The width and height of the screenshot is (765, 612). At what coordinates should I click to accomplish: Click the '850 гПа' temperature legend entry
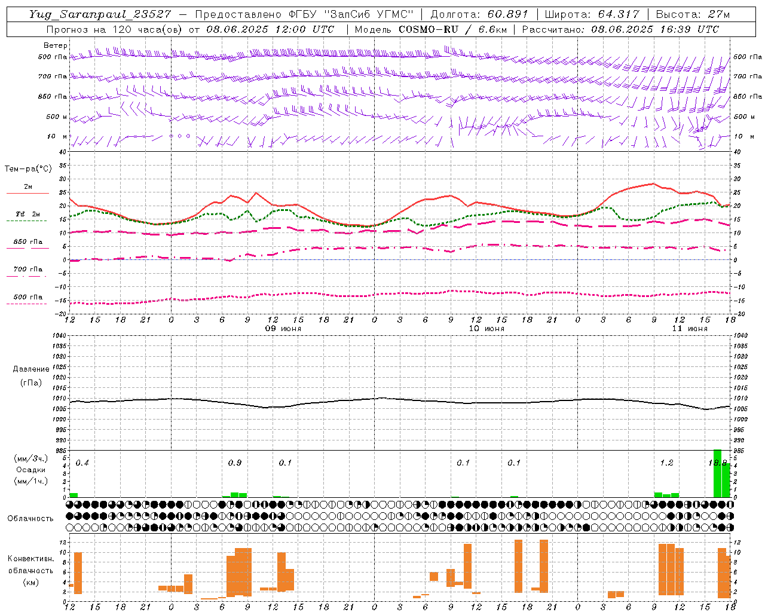point(27,242)
